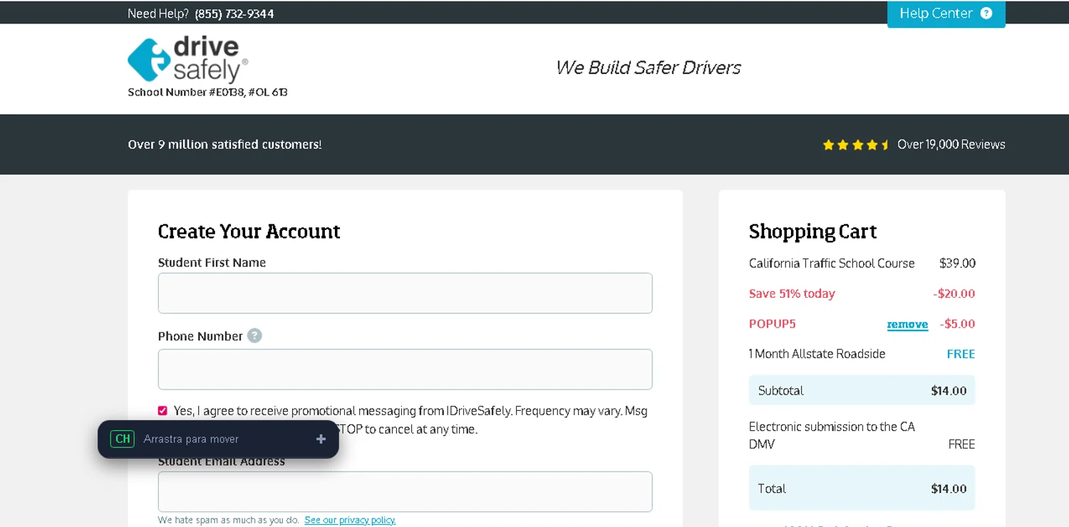
Task: Click the star rating icons
Action: click(x=856, y=145)
